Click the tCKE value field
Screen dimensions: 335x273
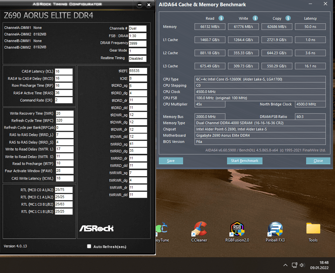click(138, 79)
